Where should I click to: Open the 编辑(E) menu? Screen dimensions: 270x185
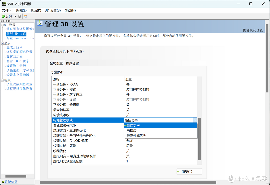point(21,10)
